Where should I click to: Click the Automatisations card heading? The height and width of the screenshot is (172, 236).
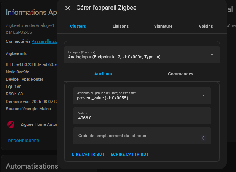coord(32,166)
